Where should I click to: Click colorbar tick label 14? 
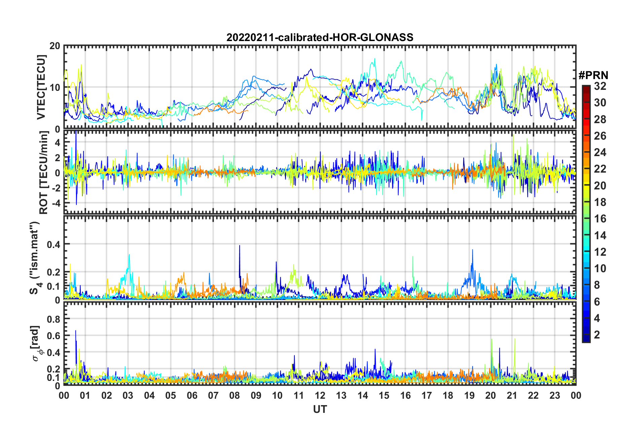click(600, 235)
